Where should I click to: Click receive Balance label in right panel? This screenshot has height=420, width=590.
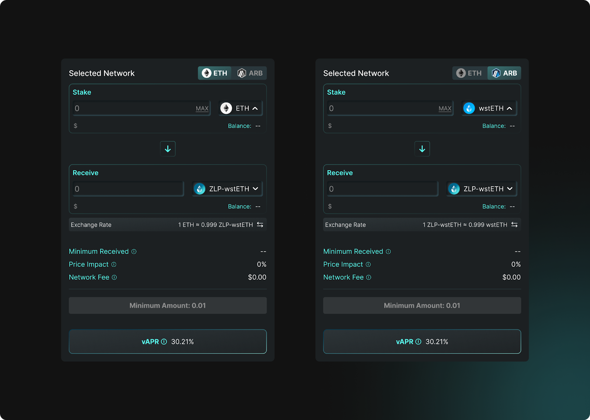tap(494, 206)
